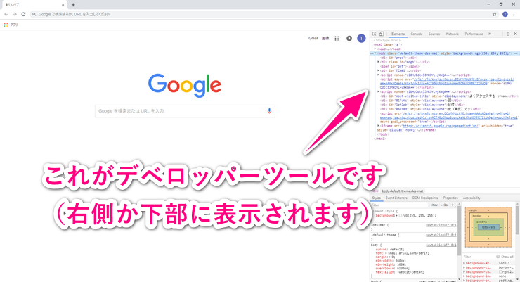Focus the Computed pane Filter input

[479, 257]
